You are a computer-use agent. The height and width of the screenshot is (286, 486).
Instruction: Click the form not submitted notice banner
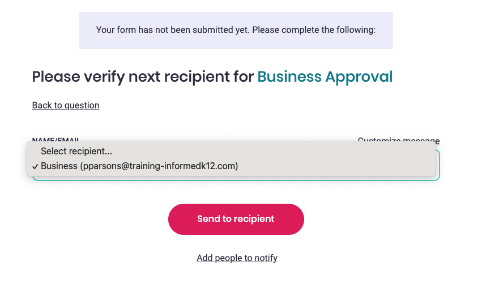click(x=236, y=30)
